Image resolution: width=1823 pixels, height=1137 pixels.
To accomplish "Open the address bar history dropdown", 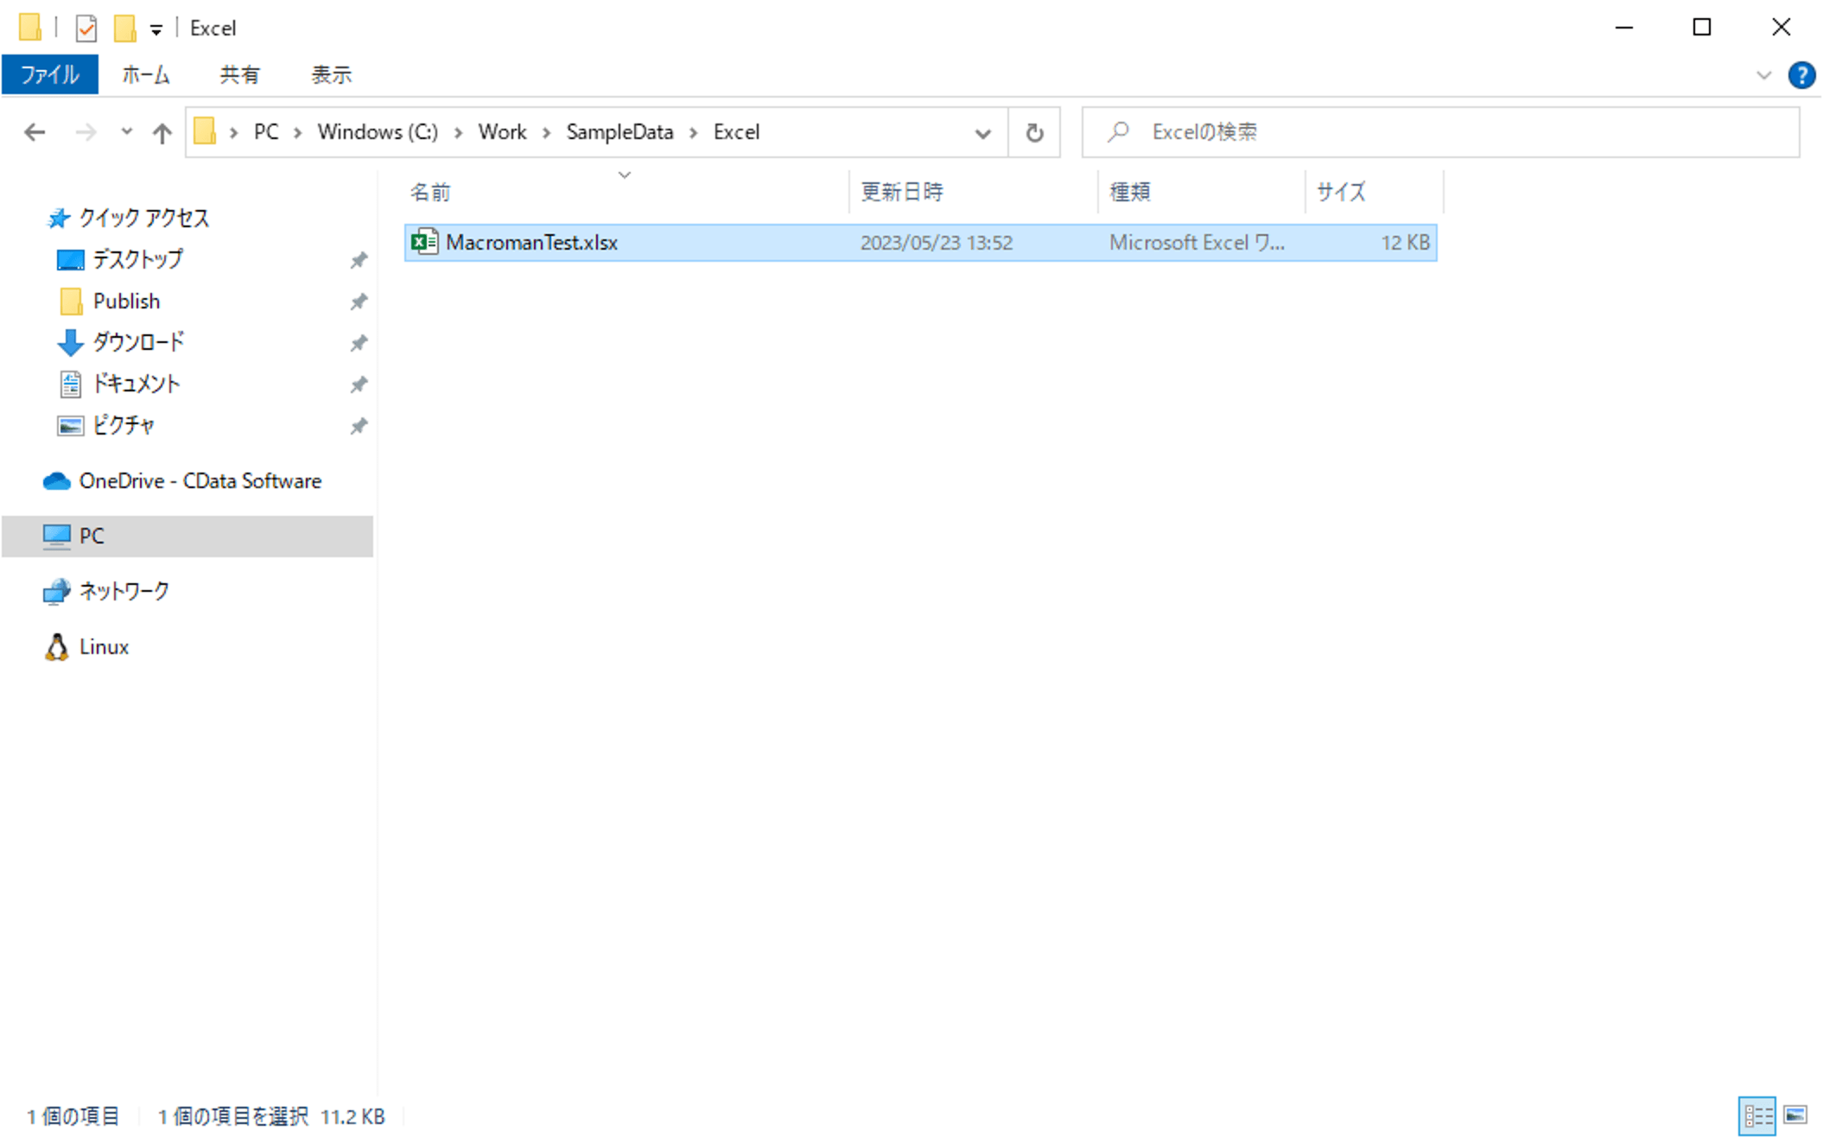I will pos(982,133).
